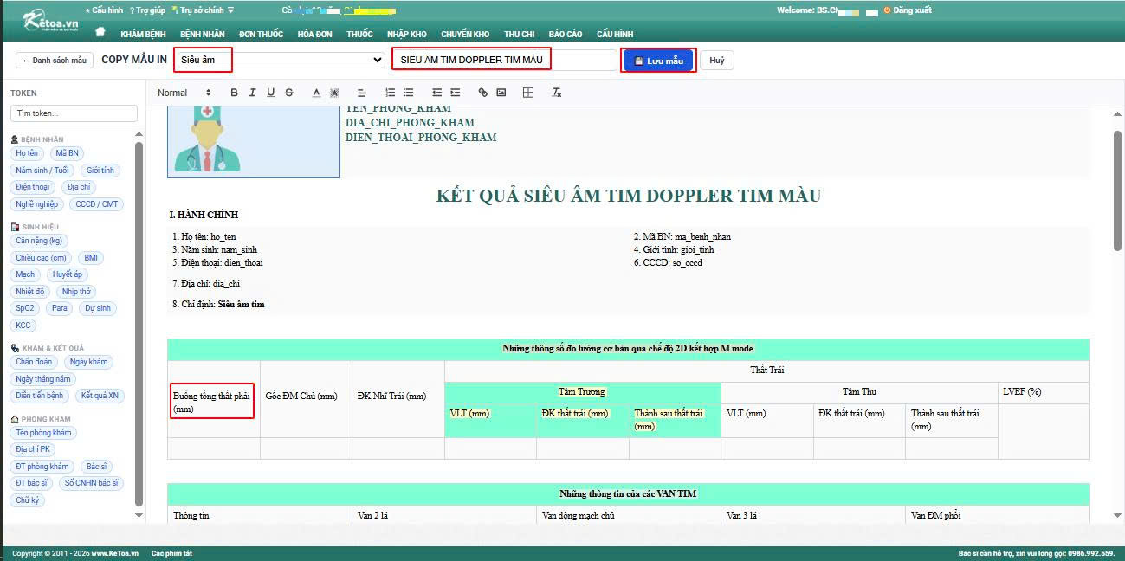This screenshot has width=1125, height=561.
Task: Toggle italic formatting in editor toolbar
Action: click(x=252, y=93)
